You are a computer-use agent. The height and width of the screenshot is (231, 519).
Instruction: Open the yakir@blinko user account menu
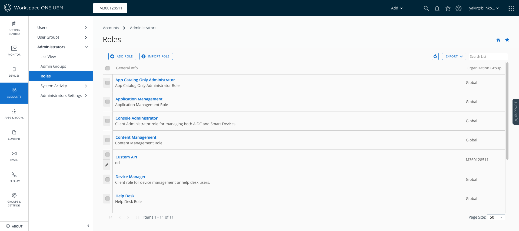(484, 8)
